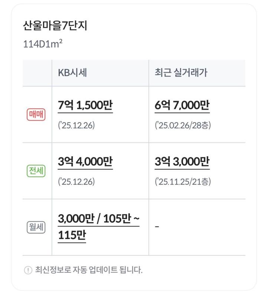
Task: Open KB시세 매매 price 7억 1,500만
Action: (85, 105)
